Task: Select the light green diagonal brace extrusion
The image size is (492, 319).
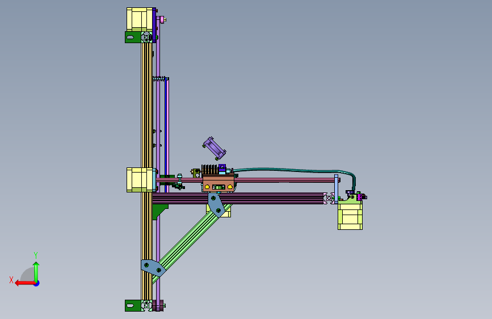Action: coord(191,240)
